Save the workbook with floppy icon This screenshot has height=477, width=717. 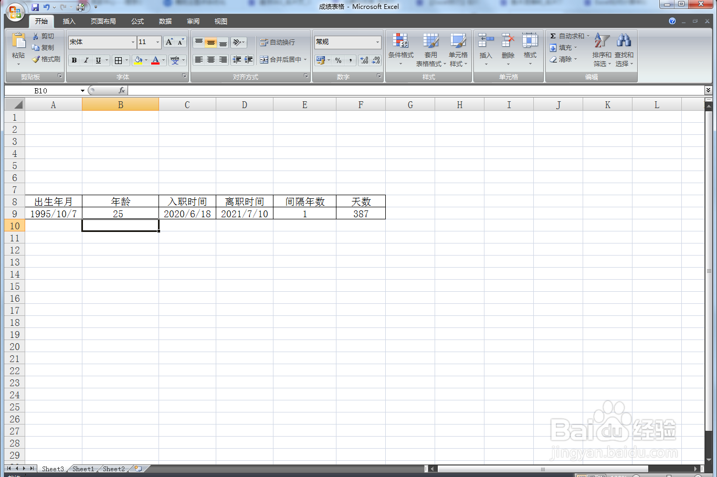tap(35, 7)
